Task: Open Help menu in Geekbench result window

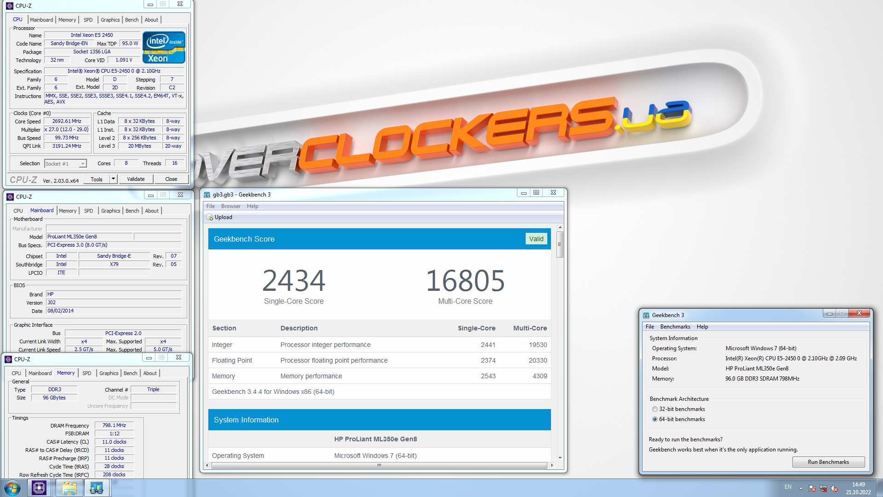Action: [x=252, y=206]
